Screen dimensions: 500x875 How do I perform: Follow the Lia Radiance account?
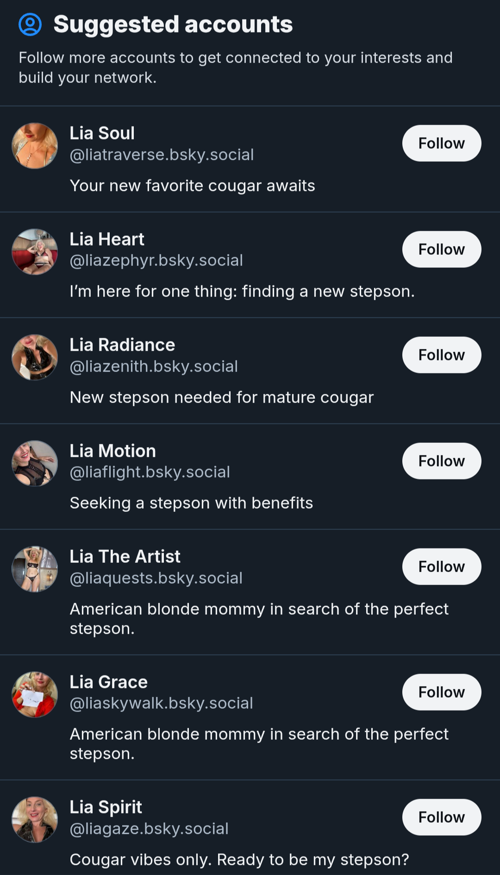[x=442, y=355]
